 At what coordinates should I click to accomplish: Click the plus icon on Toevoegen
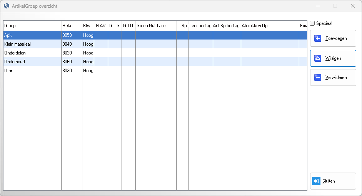click(318, 38)
